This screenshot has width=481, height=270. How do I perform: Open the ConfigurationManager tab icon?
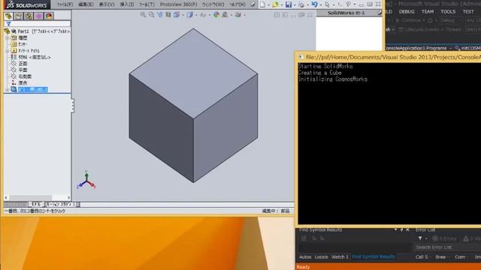[29, 16]
